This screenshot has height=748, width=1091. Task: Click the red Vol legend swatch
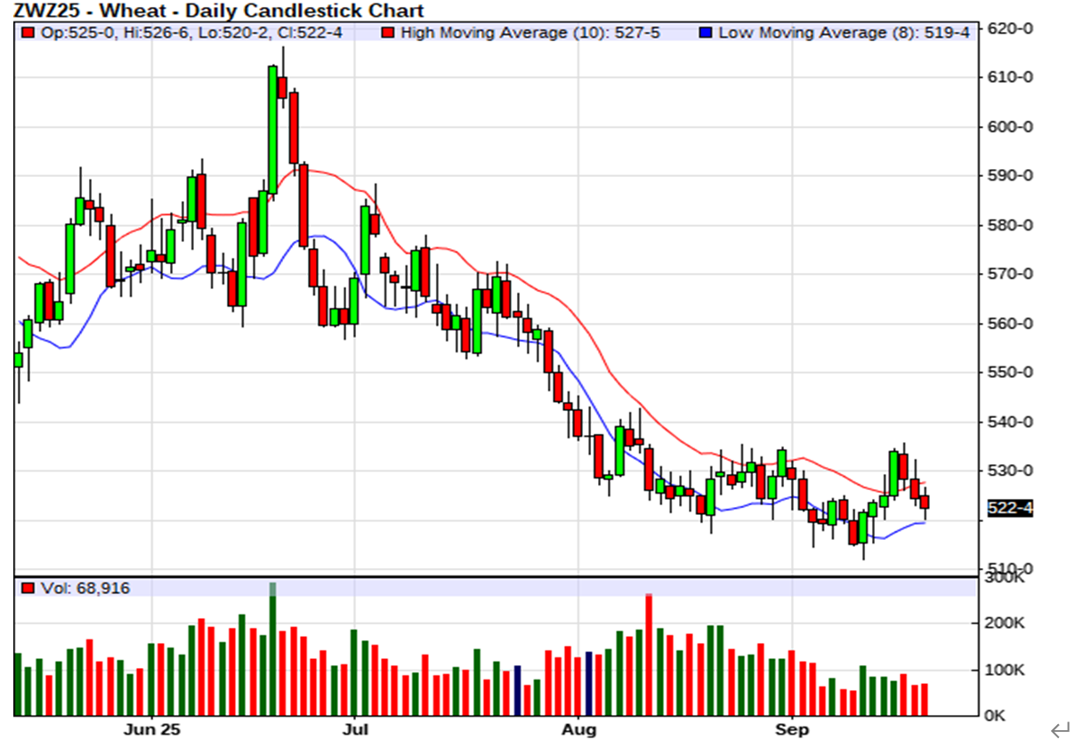[x=28, y=589]
